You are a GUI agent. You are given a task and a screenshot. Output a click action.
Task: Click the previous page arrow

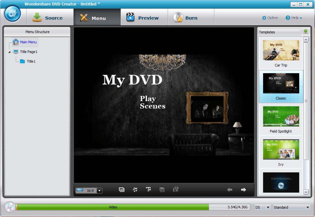pos(230,190)
